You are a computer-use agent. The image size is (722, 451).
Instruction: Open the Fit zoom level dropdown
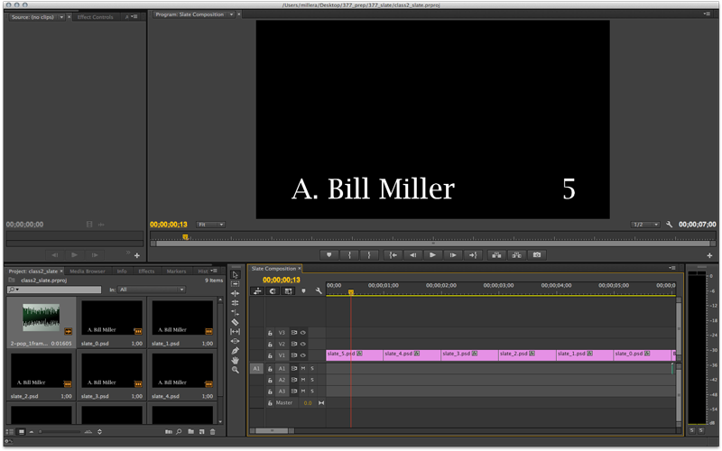click(x=210, y=225)
